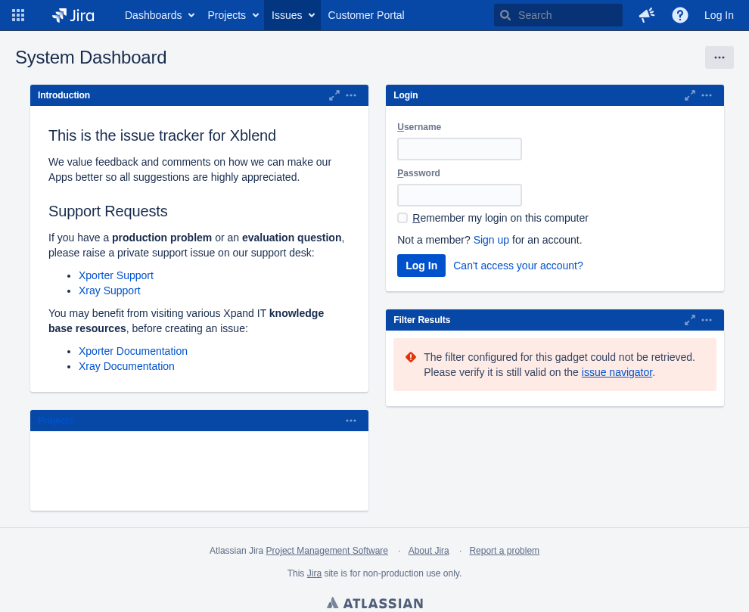The height and width of the screenshot is (612, 749).
Task: Follow the issue navigator link
Action: [617, 372]
